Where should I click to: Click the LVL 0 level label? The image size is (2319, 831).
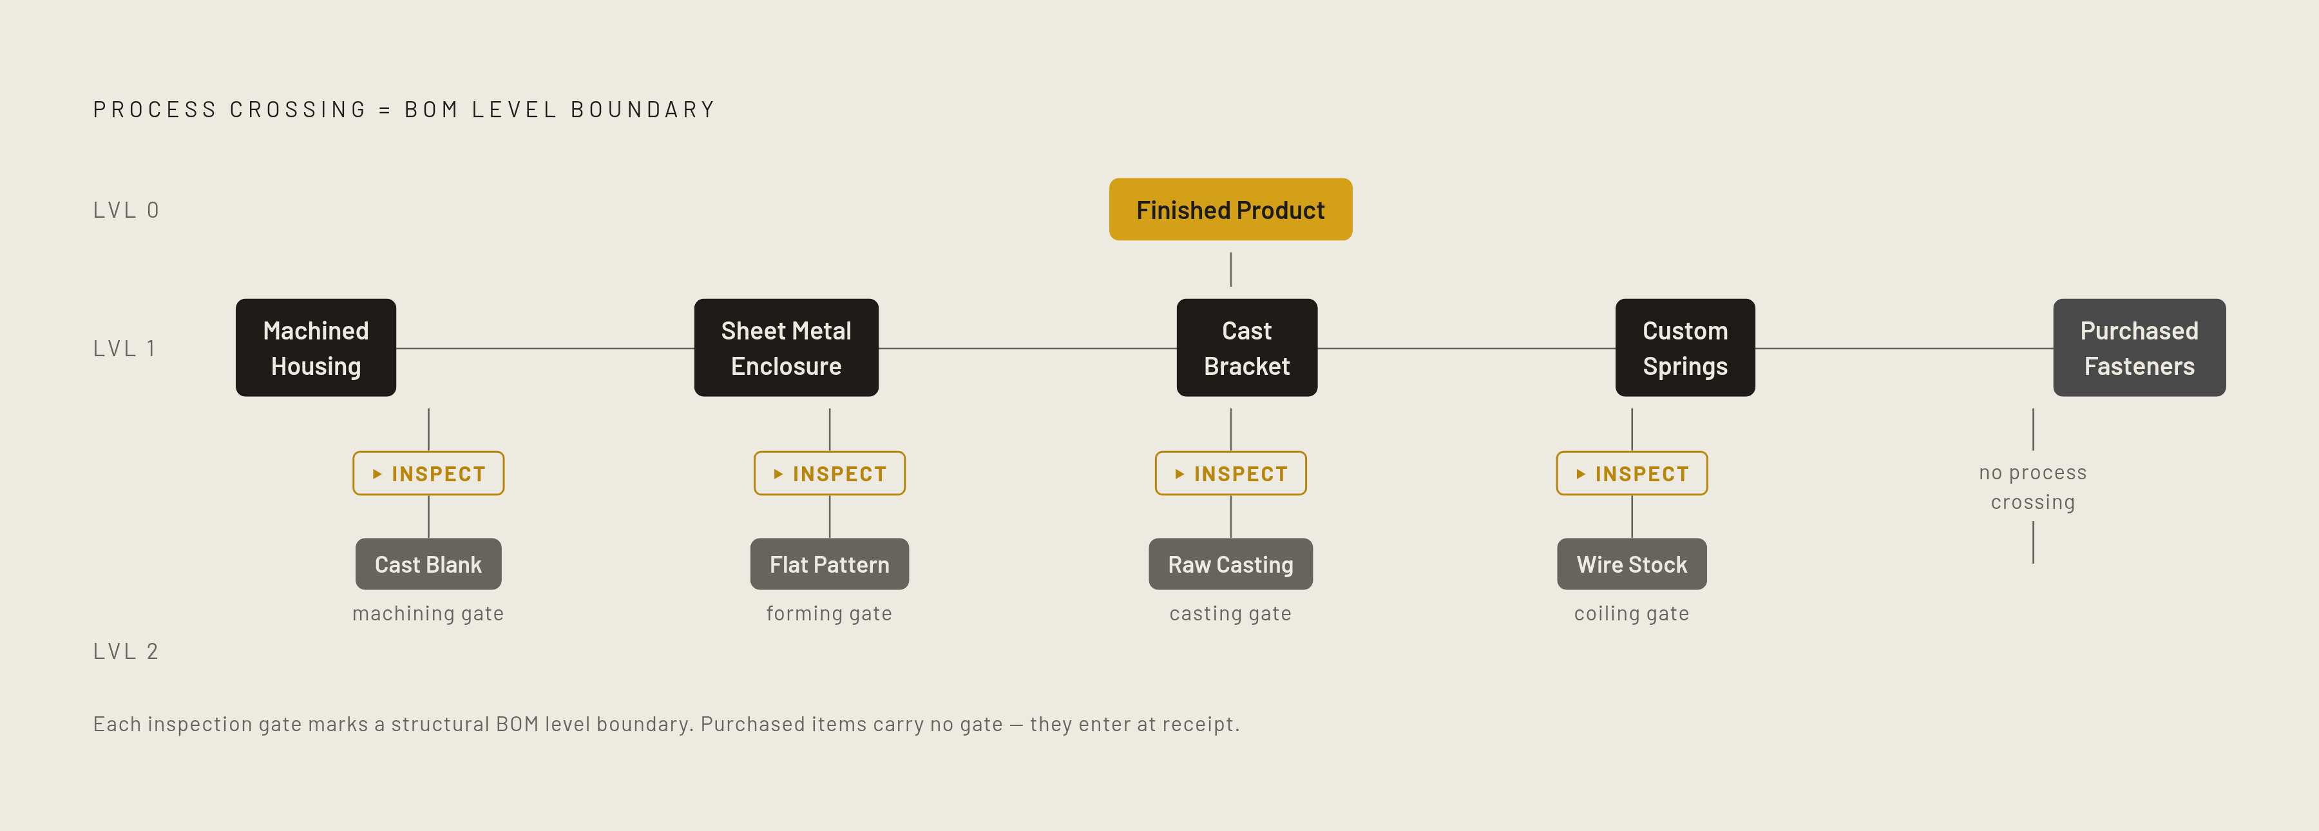click(x=126, y=210)
